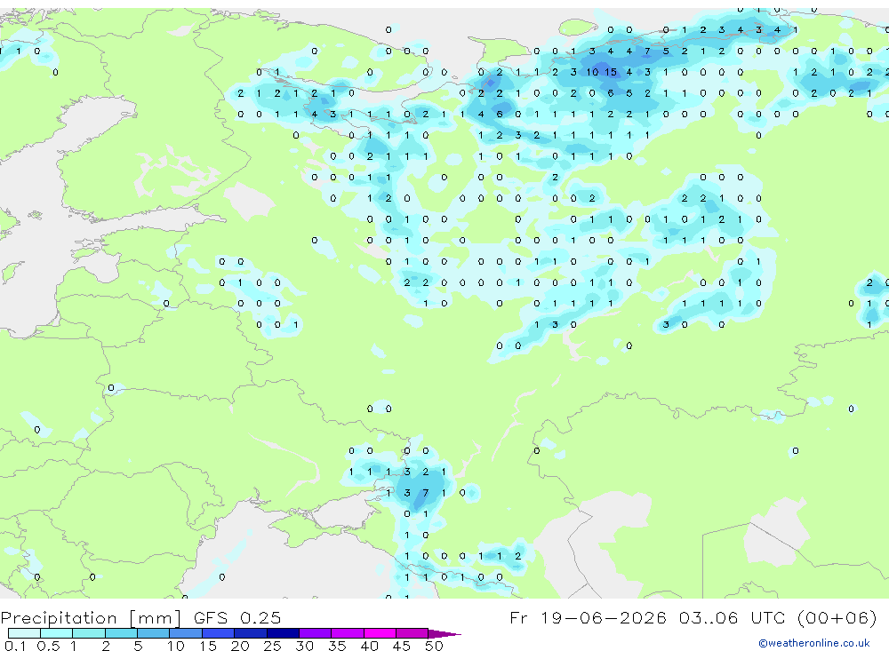Click the 0.5–1 mm legend swatch
Viewport: 889px width, 651px height.
coord(57,633)
